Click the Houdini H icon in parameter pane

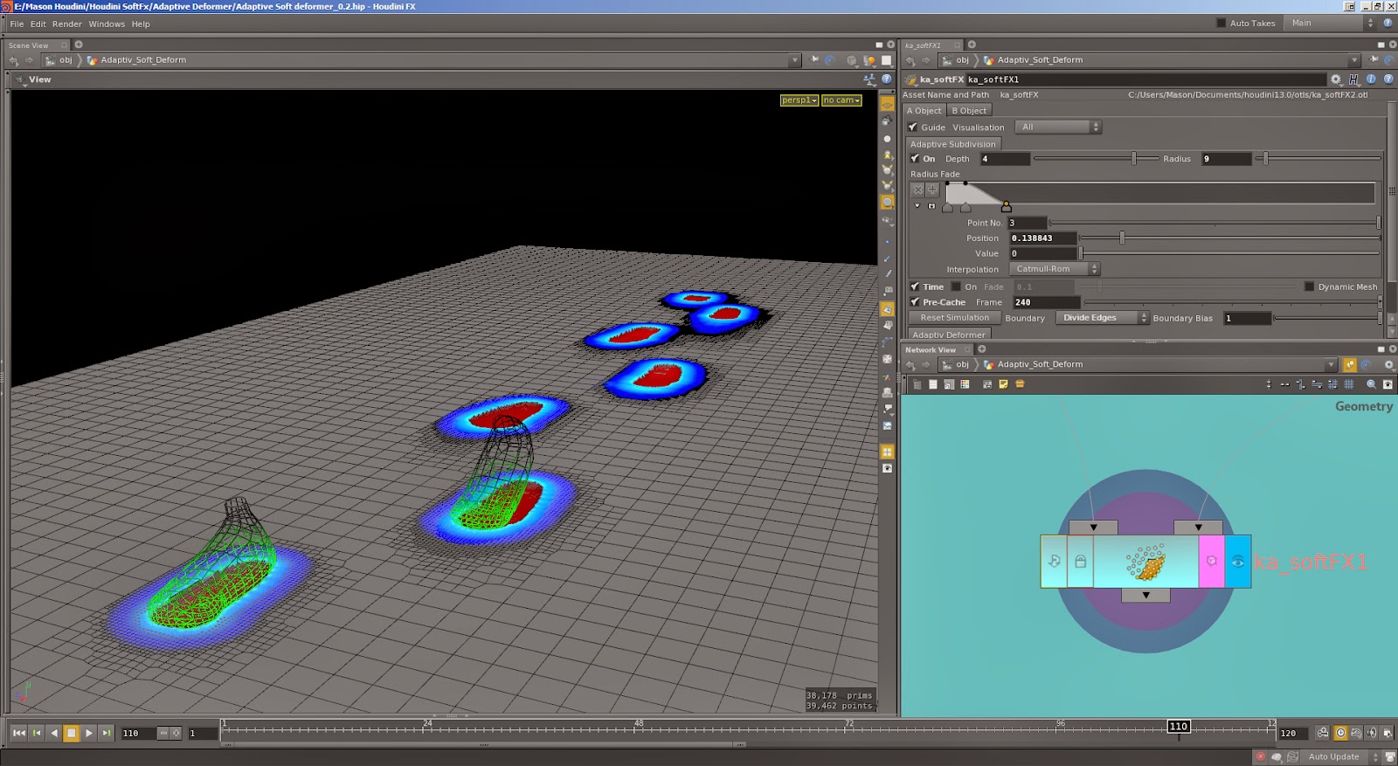click(1354, 79)
